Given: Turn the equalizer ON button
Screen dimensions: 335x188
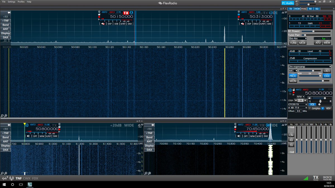Looking at the screenshot, I should (291, 135).
